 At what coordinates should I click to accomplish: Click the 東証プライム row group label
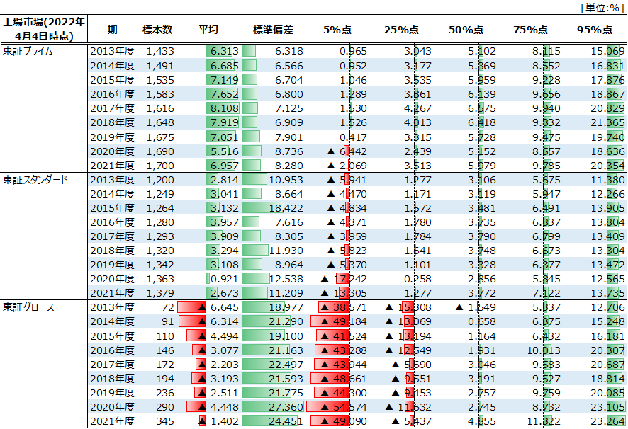click(x=28, y=52)
